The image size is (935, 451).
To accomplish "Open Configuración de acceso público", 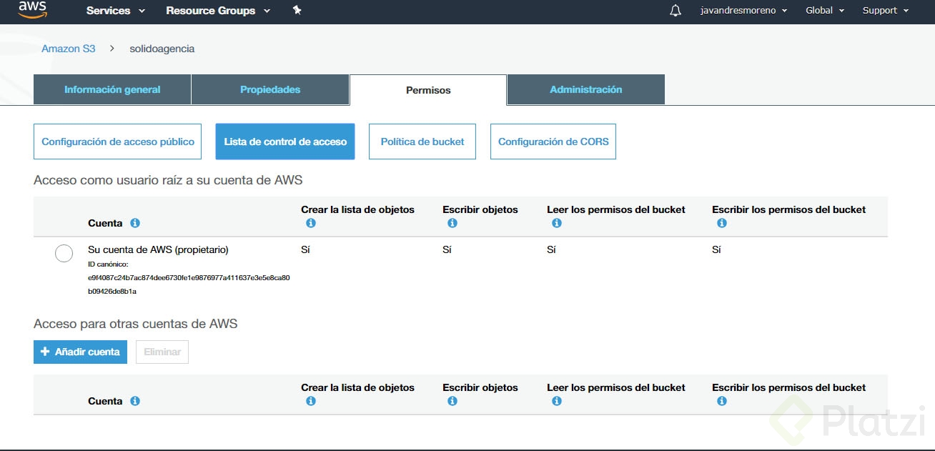I will click(x=118, y=142).
